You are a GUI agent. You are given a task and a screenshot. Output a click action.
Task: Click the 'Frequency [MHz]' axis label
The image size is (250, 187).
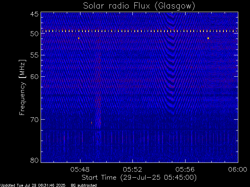click(x=22, y=87)
